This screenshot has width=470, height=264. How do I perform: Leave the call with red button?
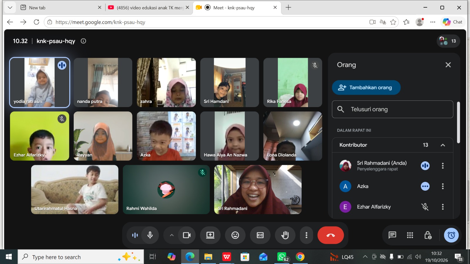331,235
